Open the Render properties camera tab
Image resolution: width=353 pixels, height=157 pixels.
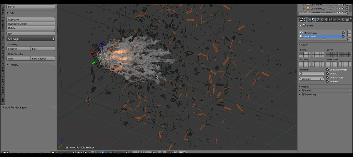309,20
